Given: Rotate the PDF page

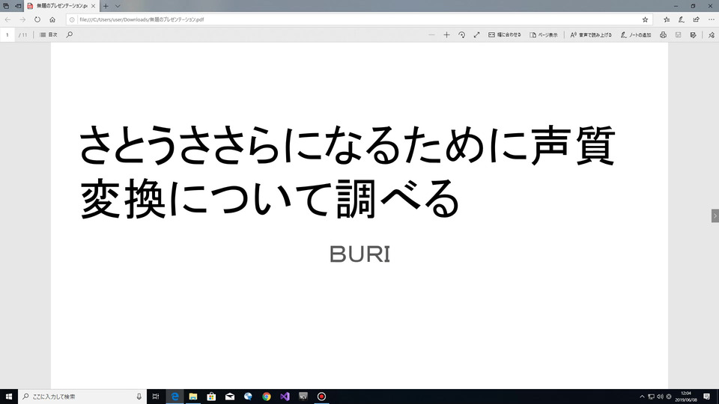Looking at the screenshot, I should click(x=462, y=35).
